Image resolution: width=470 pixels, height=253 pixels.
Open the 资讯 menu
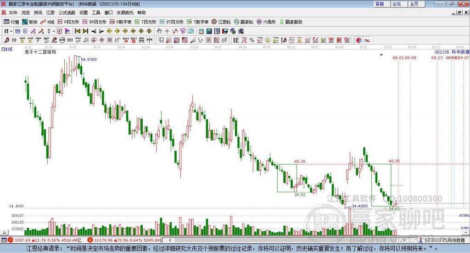pyautogui.click(x=38, y=12)
